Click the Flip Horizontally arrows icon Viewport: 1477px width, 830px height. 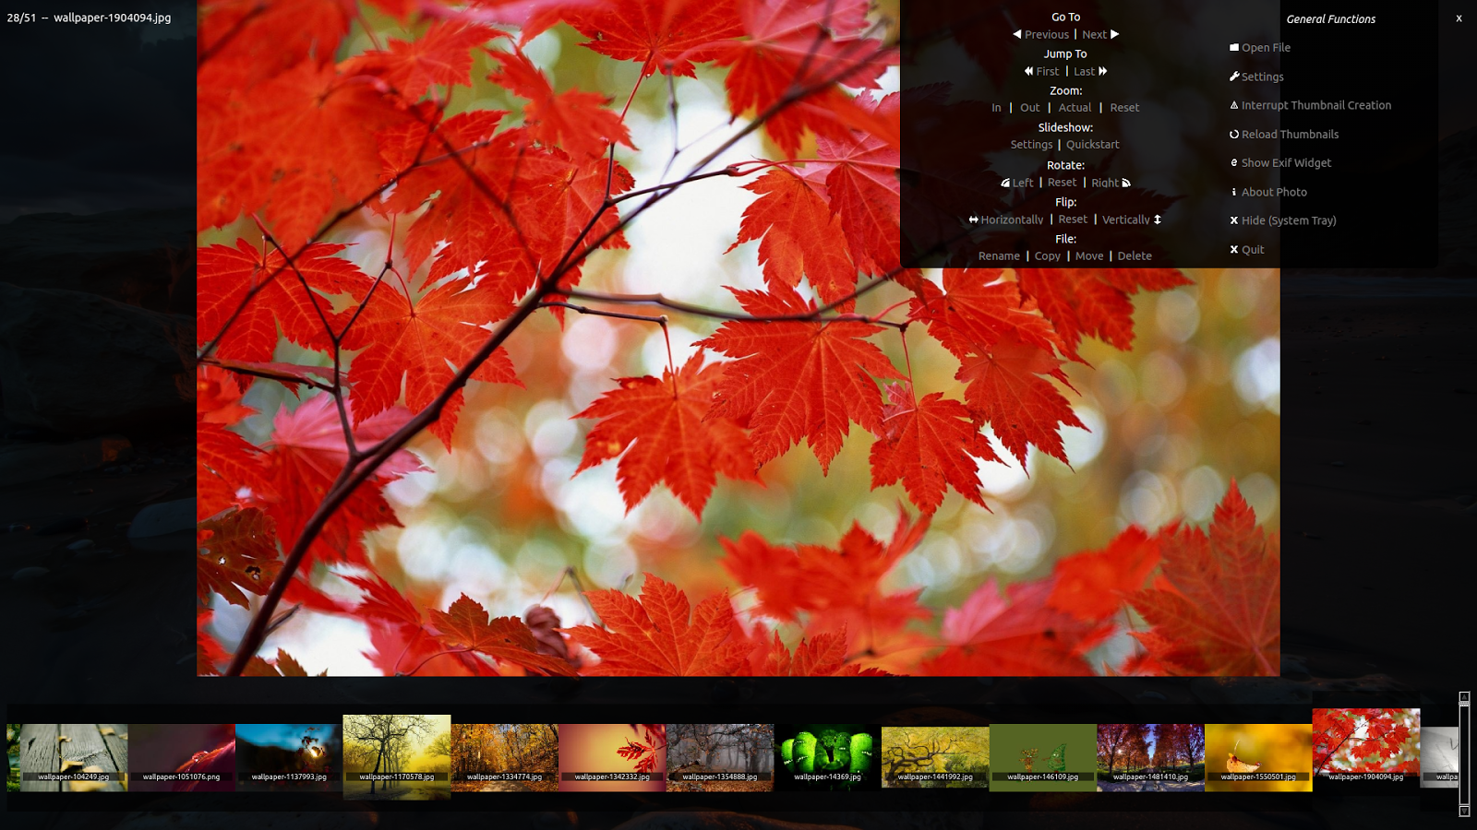(x=974, y=219)
